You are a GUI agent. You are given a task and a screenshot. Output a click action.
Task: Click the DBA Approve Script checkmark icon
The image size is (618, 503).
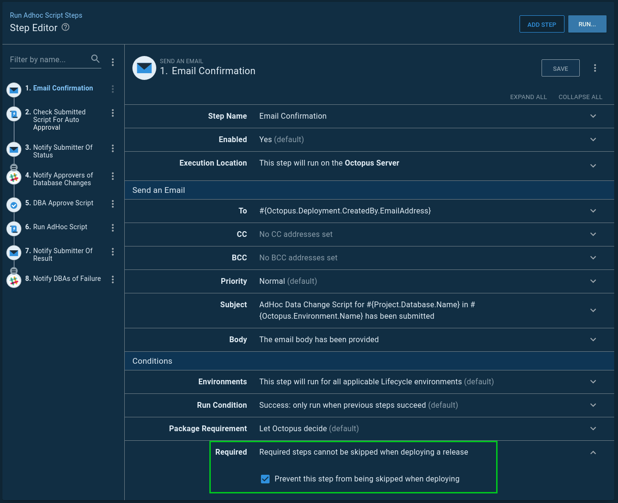[14, 205]
